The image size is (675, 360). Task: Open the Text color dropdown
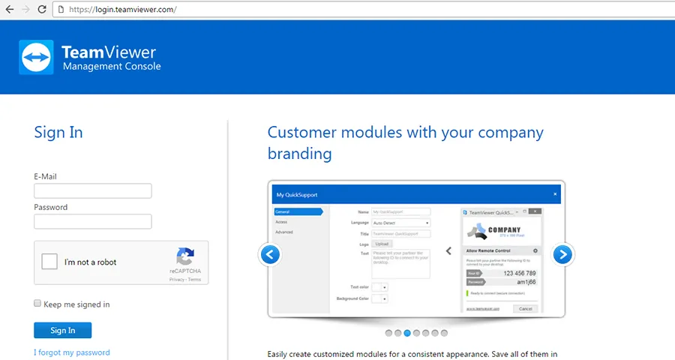coord(379,286)
